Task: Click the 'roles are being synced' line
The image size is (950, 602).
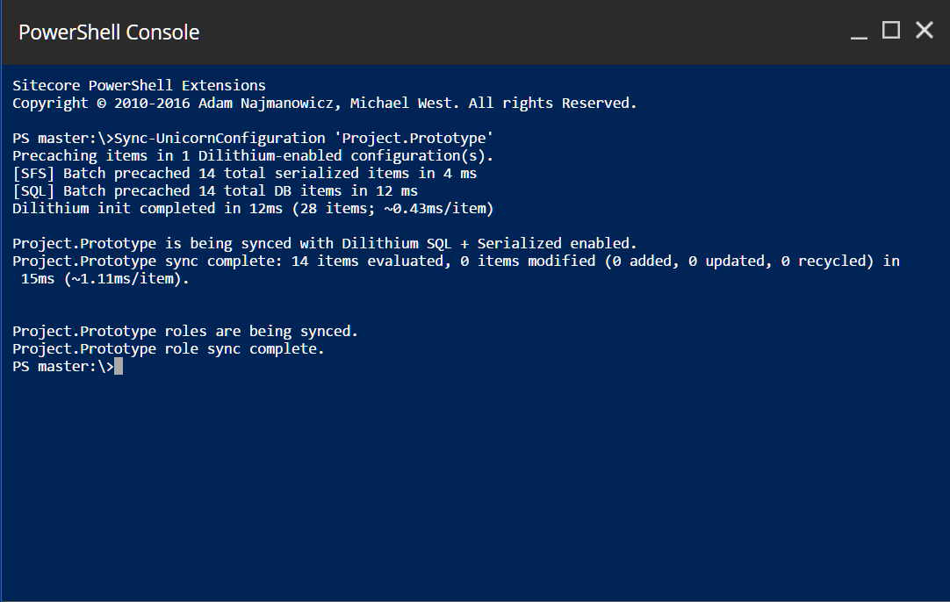Action: pos(185,331)
